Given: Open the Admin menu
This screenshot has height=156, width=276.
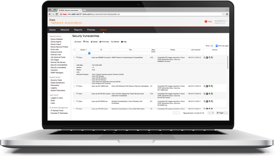Looking at the screenshot, I should 103,30.
